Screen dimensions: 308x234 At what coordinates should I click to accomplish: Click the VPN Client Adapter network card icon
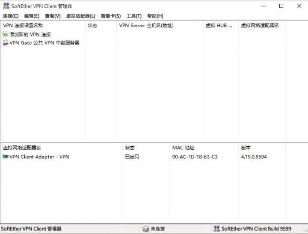(x=5, y=157)
